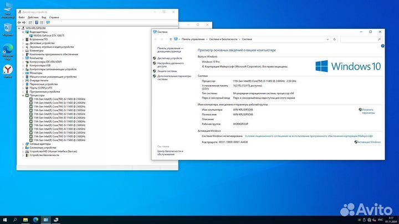Open taskbar search magnifier
Image resolution: width=399 pixels, height=224 pixels.
coord(15,220)
